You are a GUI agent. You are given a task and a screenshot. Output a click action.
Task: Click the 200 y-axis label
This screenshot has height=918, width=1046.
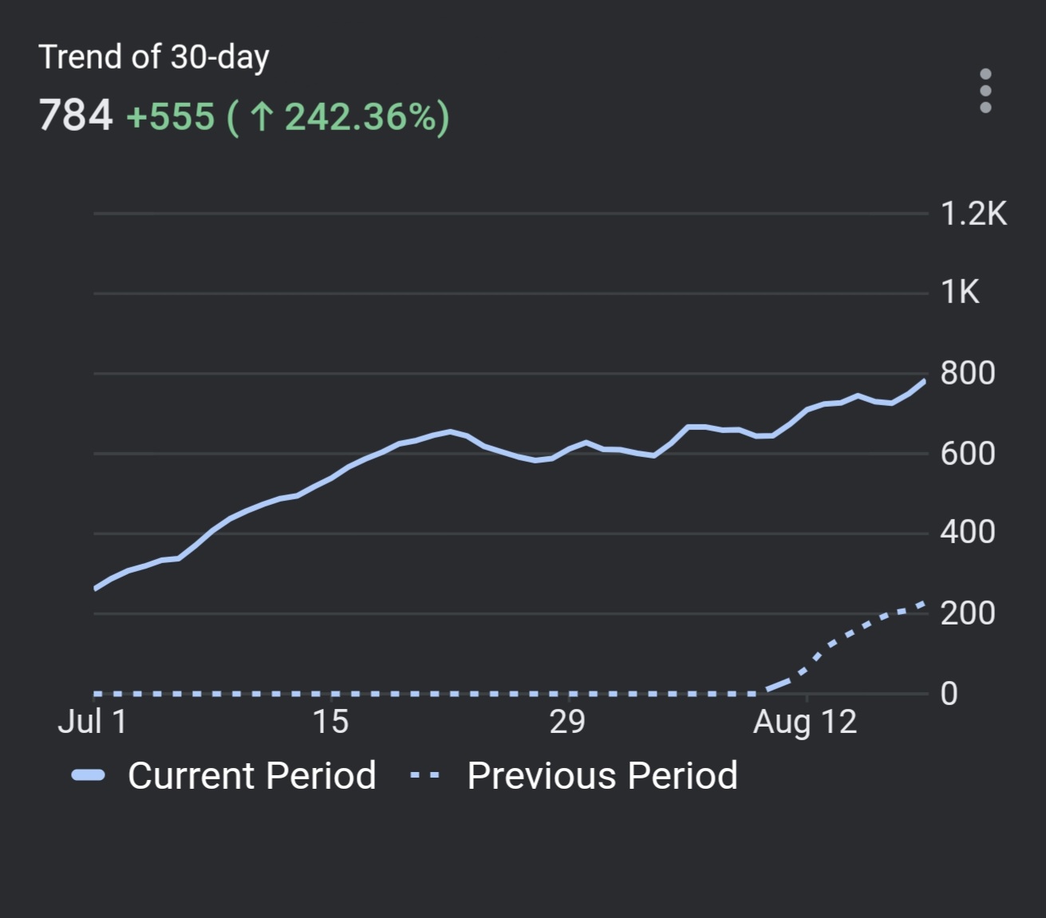click(x=967, y=613)
